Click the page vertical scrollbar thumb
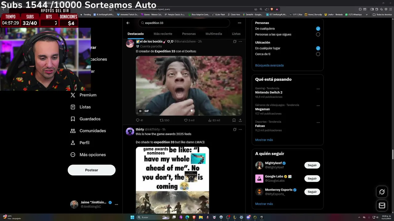 [393, 155]
